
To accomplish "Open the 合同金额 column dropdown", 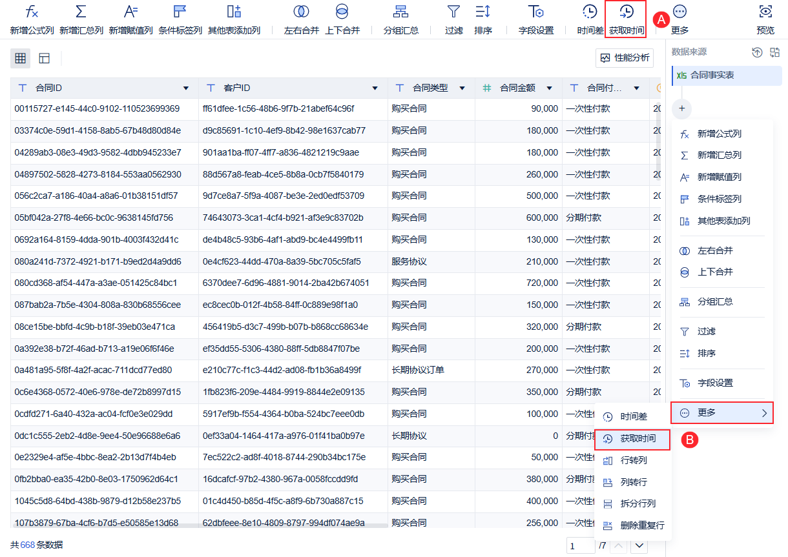I will pos(550,88).
